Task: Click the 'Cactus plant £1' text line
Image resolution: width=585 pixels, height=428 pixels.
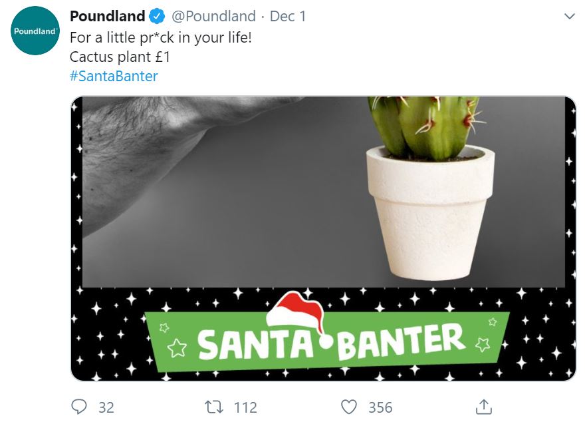Action: 120,57
